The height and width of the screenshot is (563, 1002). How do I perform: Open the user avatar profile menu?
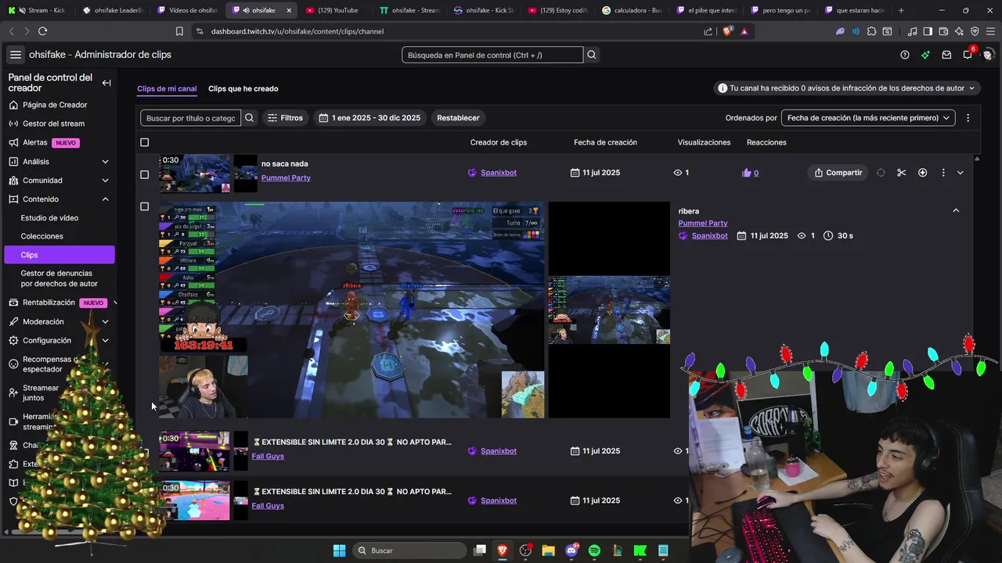click(x=988, y=55)
